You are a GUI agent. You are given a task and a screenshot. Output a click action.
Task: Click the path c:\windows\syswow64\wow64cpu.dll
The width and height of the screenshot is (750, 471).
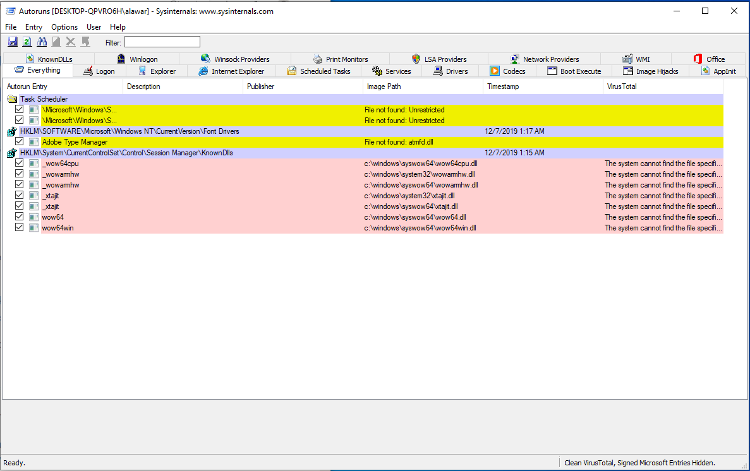421,164
